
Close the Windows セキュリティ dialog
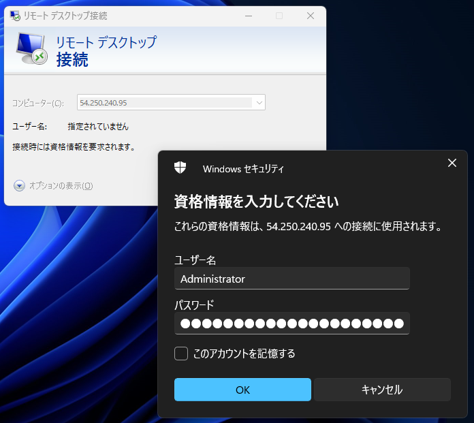[x=452, y=163]
